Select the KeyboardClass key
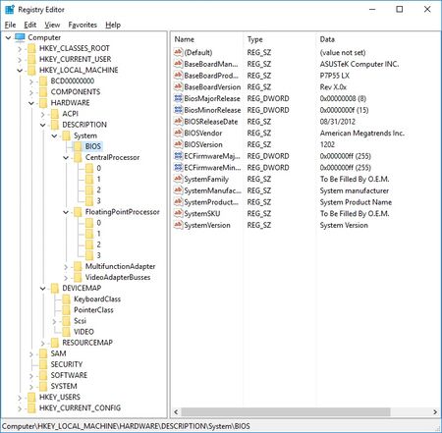The width and height of the screenshot is (442, 433). click(x=97, y=299)
